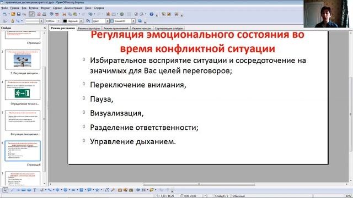Open the Справка menu
The image size is (353, 198).
pos(99,8)
